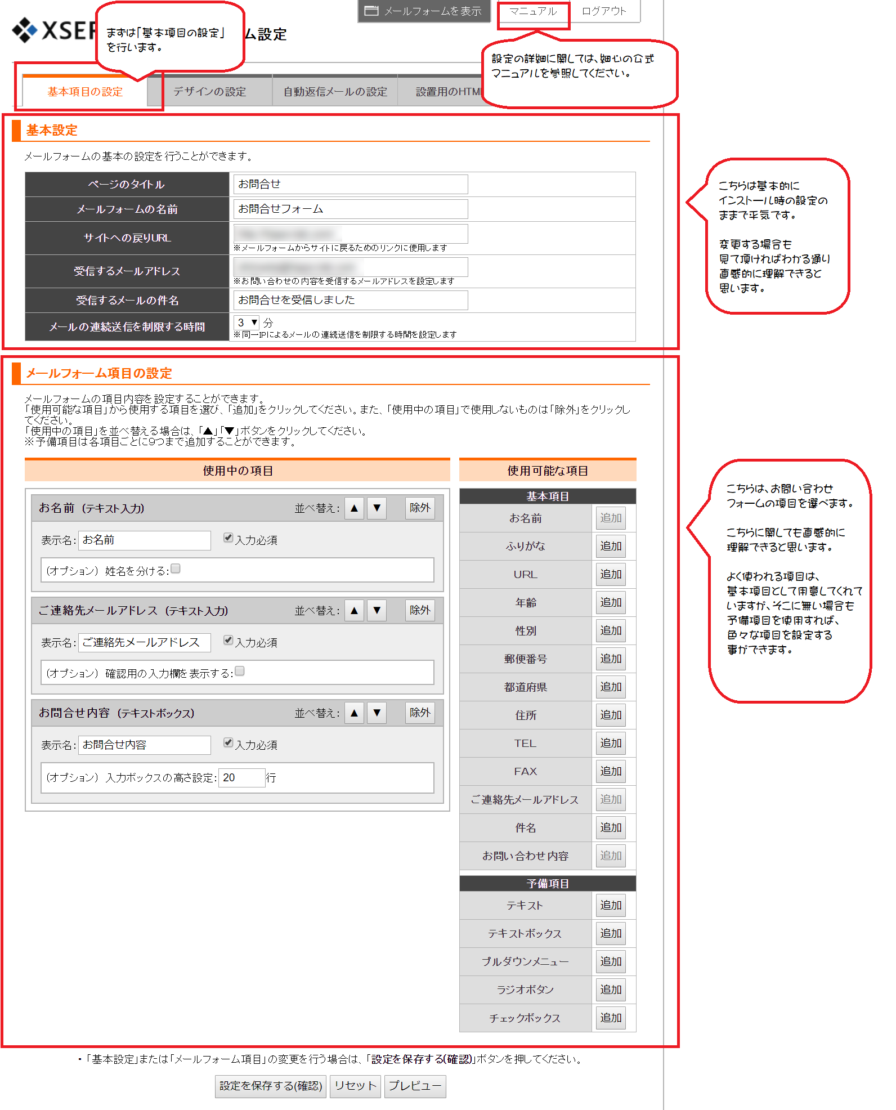
Task: Add FAX item with 追加
Action: [611, 771]
